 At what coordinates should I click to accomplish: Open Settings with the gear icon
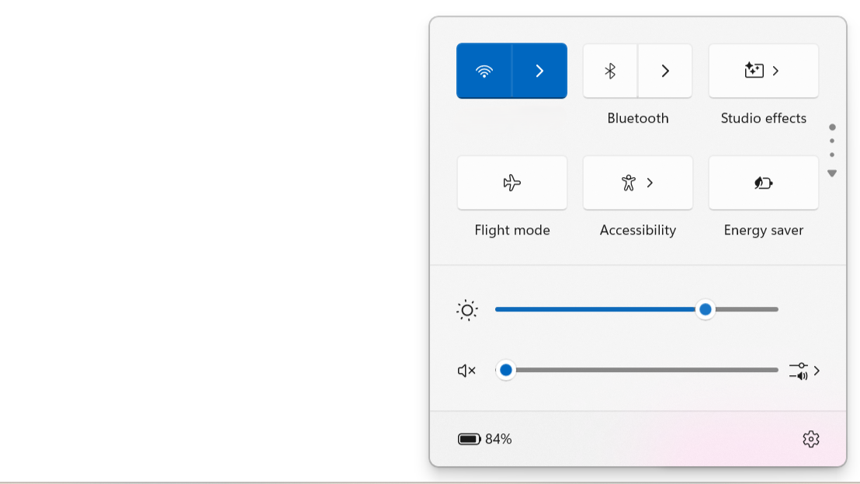[810, 439]
